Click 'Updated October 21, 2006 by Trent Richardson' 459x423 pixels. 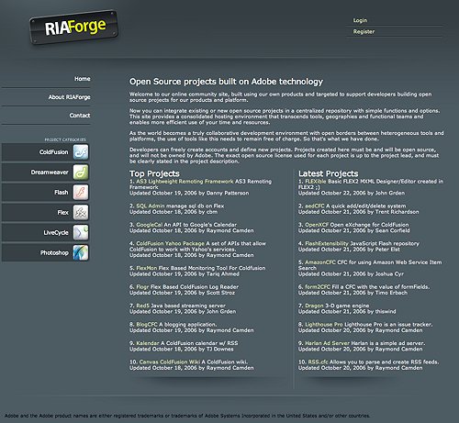[359, 212]
